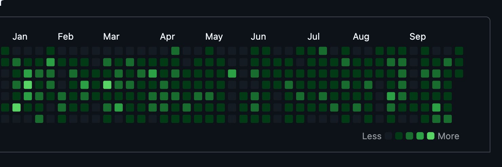Click the middle swatch in the legend
The height and width of the screenshot is (167, 502).
tap(409, 136)
